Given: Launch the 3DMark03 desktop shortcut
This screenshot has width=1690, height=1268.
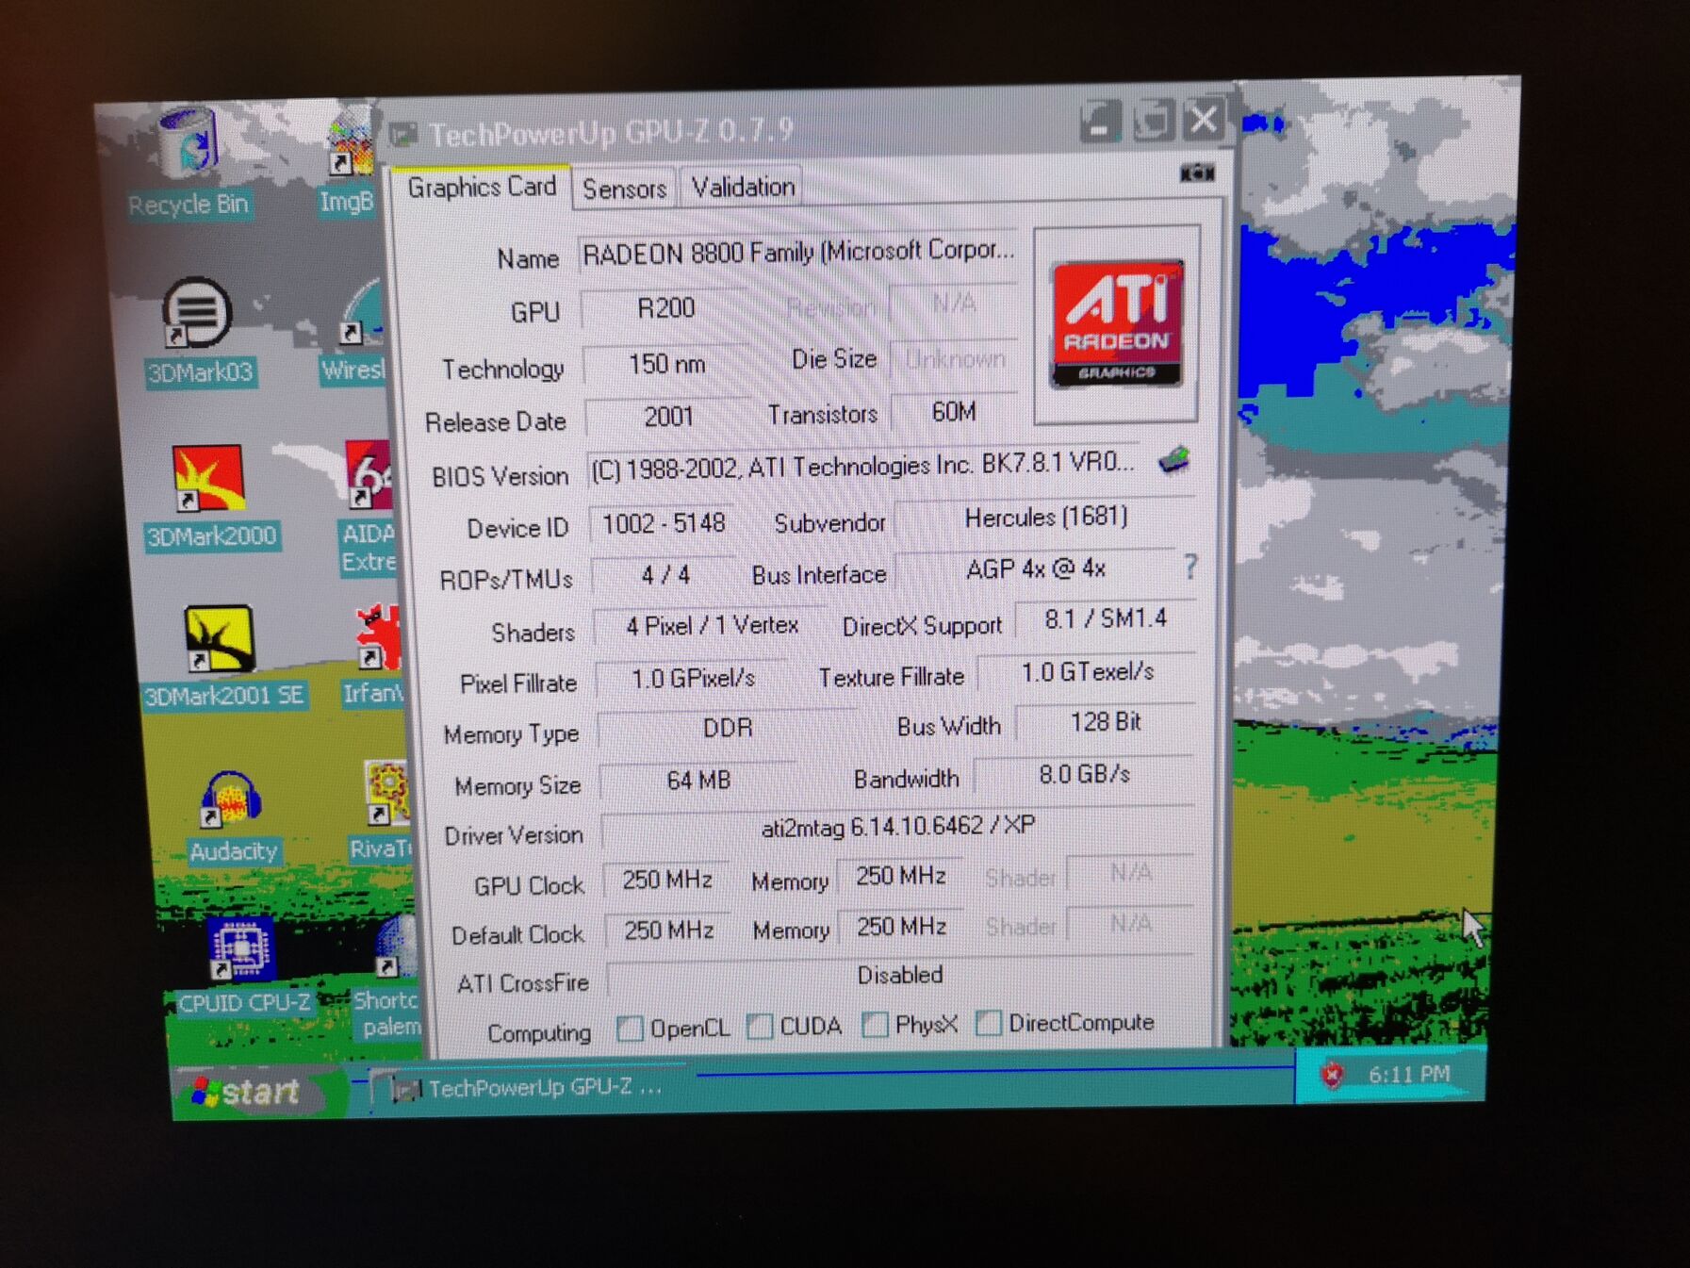Looking at the screenshot, I should (x=200, y=333).
